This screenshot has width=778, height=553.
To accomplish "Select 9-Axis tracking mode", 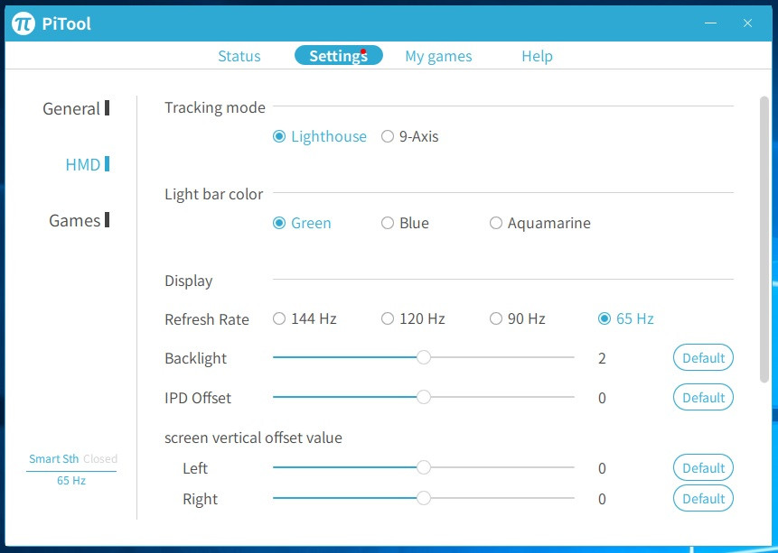I will point(388,137).
